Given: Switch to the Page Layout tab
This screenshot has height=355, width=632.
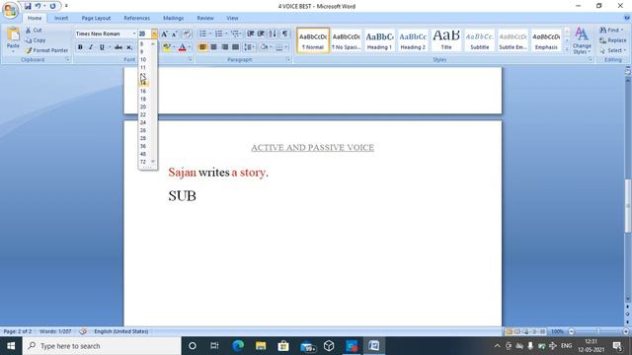Looking at the screenshot, I should (96, 18).
